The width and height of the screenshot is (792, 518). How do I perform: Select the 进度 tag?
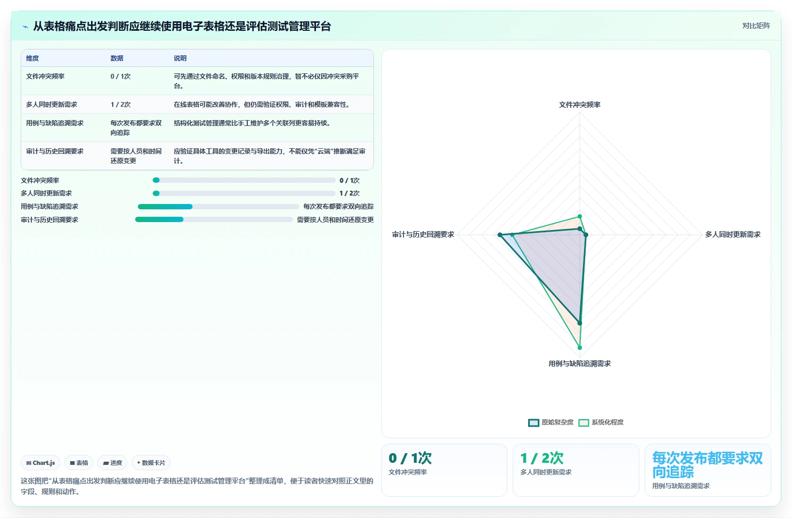click(x=112, y=463)
